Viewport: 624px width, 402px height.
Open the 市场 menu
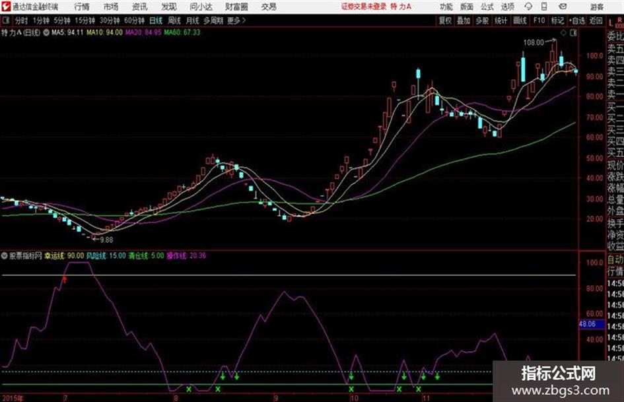point(111,7)
